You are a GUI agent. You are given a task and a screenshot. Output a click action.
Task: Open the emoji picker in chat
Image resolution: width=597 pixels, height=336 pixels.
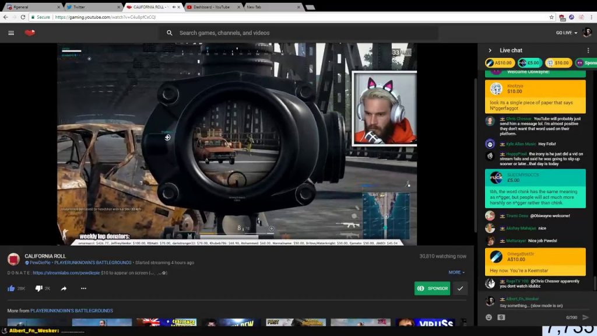click(x=489, y=317)
